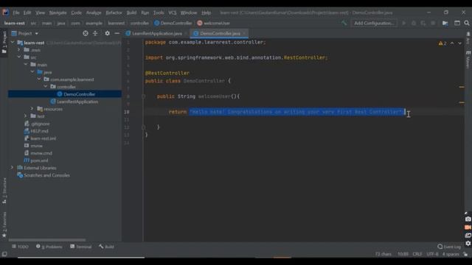
Task: Open the Favorites side tab
Action: pos(4,225)
